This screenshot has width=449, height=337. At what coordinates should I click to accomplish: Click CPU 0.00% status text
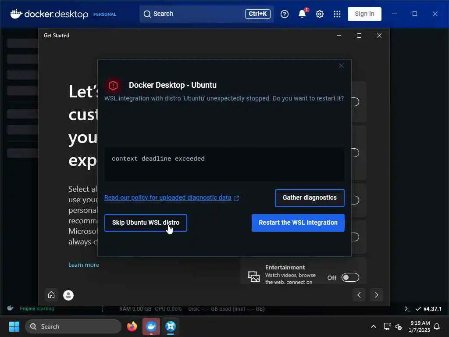168,309
